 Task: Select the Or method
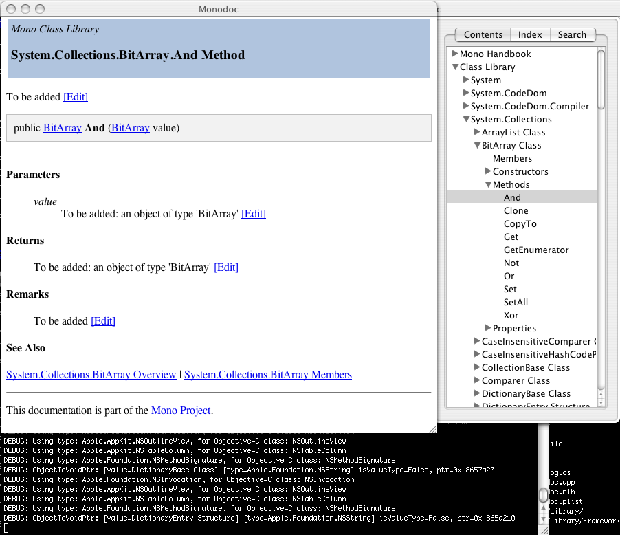pos(509,276)
